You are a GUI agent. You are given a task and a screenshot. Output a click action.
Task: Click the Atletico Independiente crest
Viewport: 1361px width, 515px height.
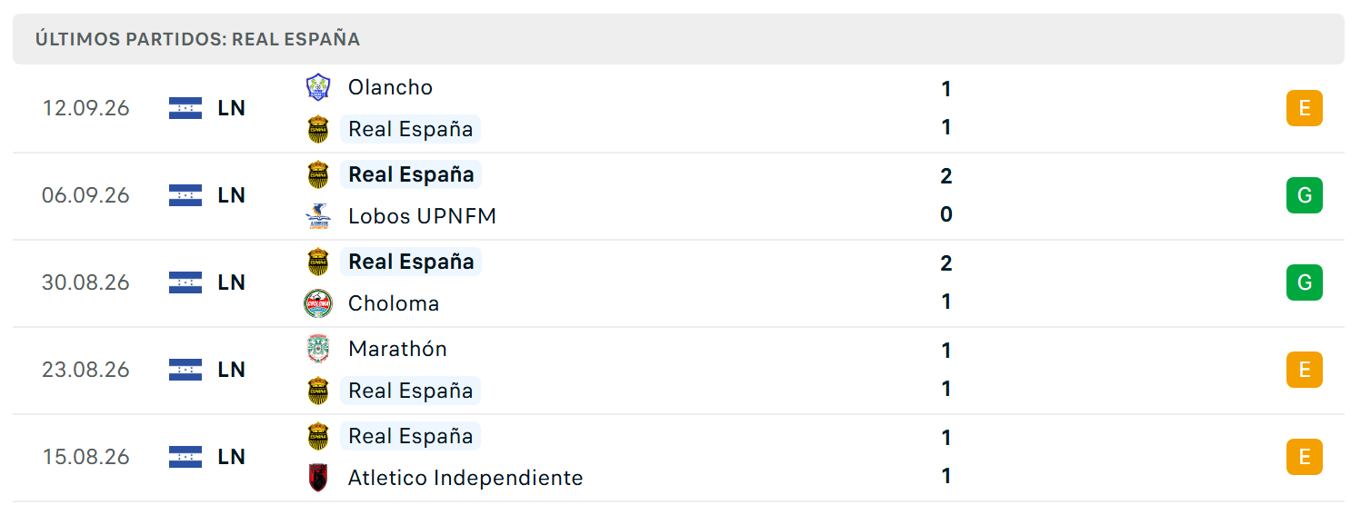[318, 478]
